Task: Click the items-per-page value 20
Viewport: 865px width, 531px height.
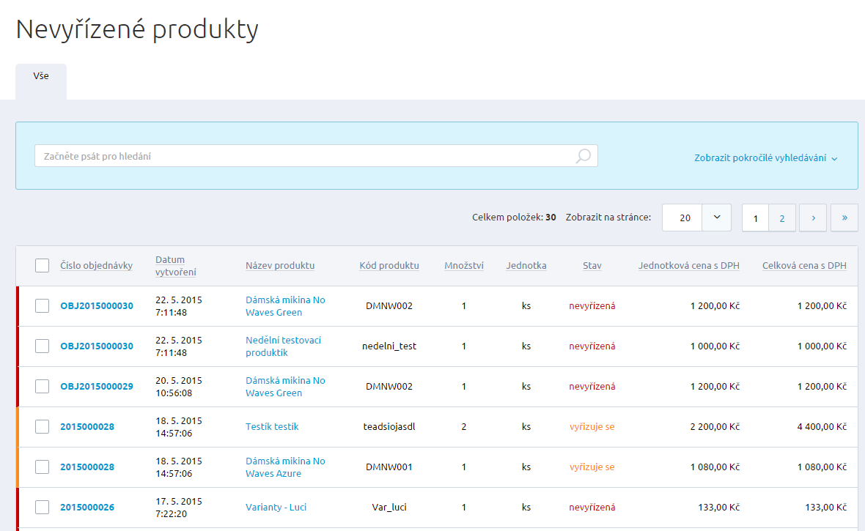Action: (682, 218)
